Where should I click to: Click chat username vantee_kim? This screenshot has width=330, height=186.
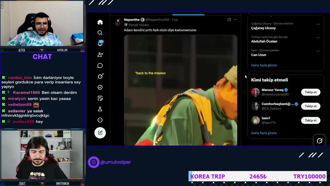pos(20,78)
